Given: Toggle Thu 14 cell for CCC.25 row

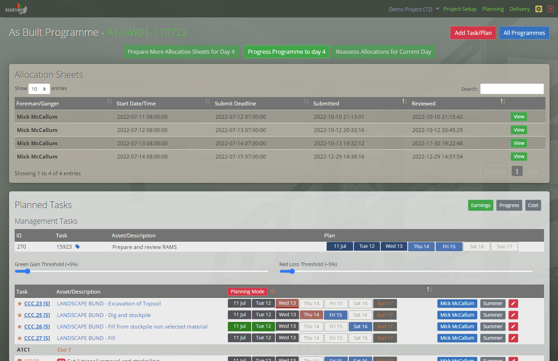Looking at the screenshot, I should pyautogui.click(x=311, y=315).
